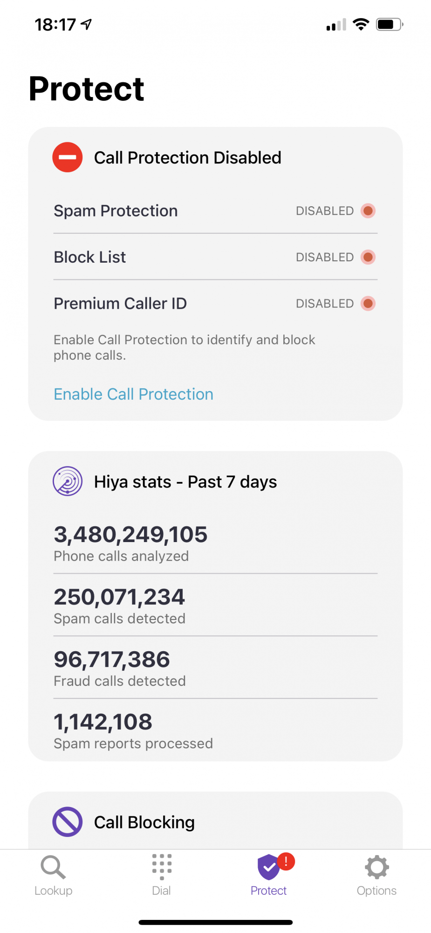Switch to the Dial tab

161,875
